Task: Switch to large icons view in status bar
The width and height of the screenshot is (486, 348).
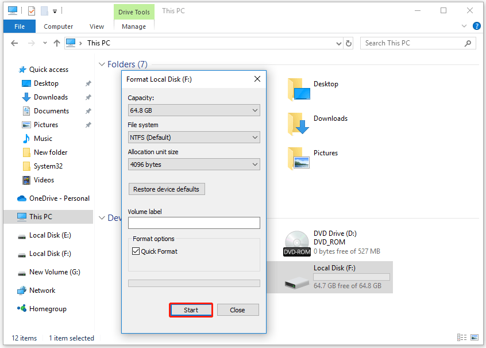Action: point(476,338)
